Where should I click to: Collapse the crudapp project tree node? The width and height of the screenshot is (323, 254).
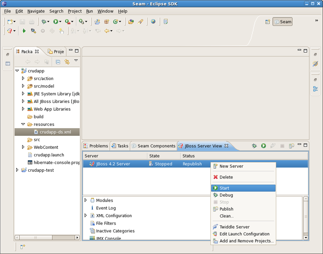tap(17, 71)
